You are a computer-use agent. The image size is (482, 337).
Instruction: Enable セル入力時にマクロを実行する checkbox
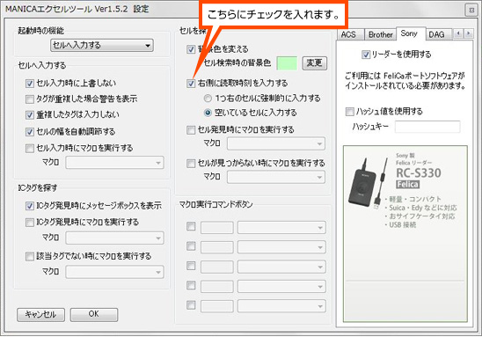30,148
